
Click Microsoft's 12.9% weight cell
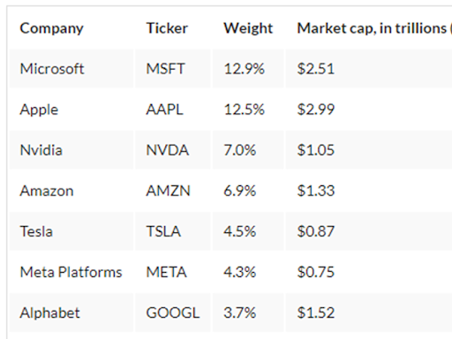click(x=248, y=69)
